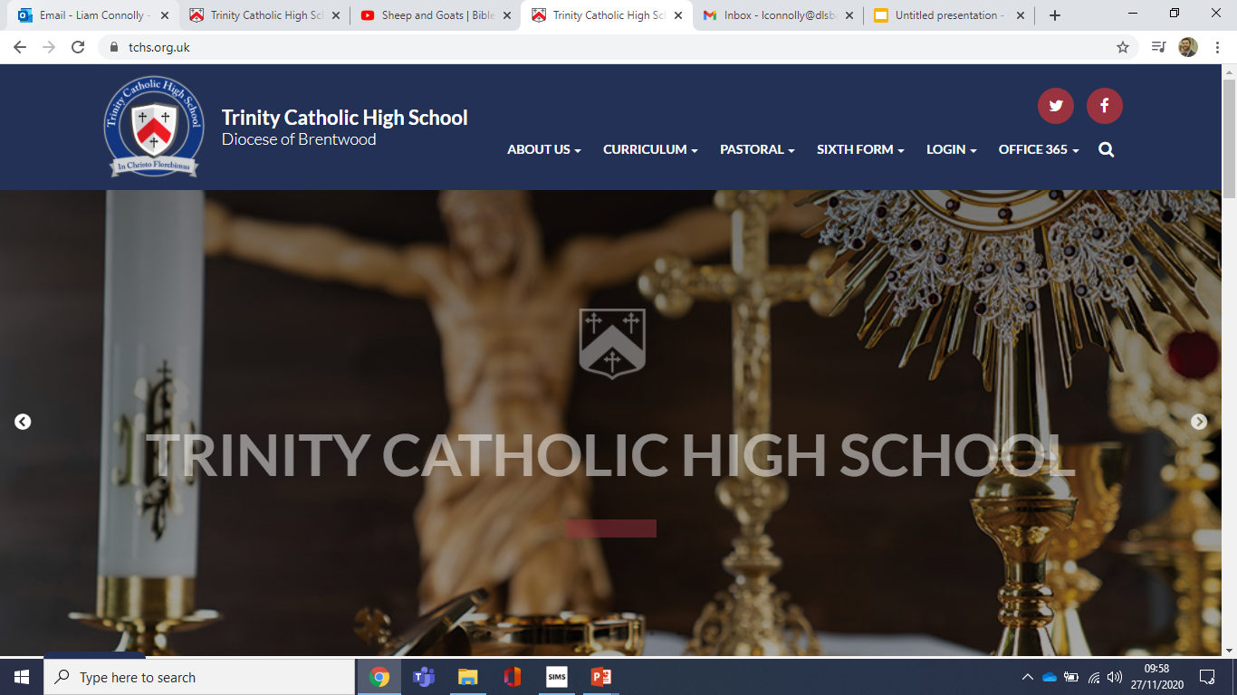Show hidden system tray icons chevron
This screenshot has width=1237, height=695.
coord(1028,677)
